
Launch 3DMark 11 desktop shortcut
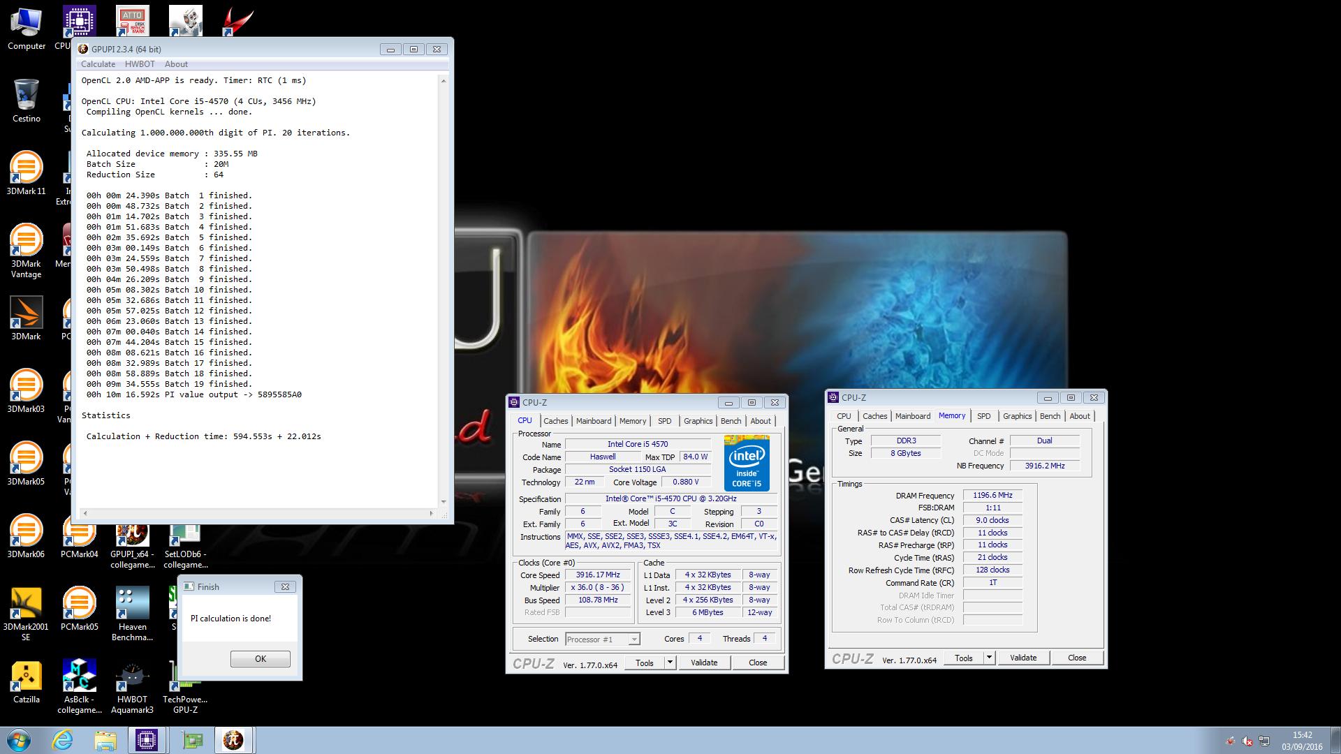(27, 173)
